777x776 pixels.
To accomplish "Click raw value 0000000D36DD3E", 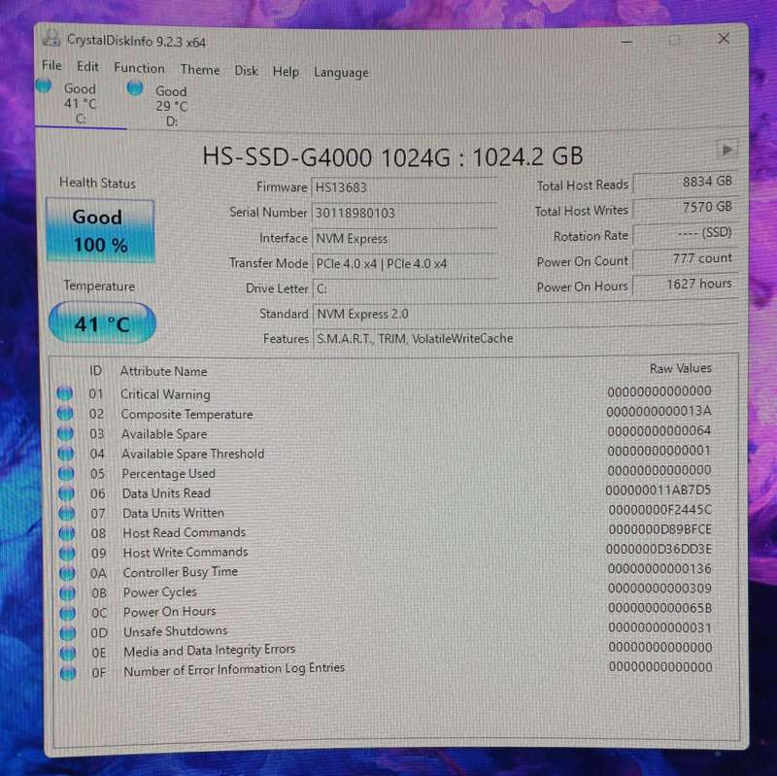I will pos(659,549).
